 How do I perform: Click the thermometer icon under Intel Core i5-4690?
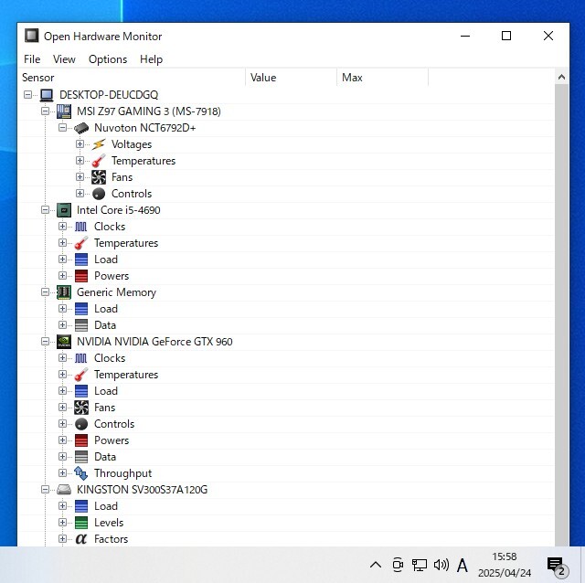(x=81, y=243)
